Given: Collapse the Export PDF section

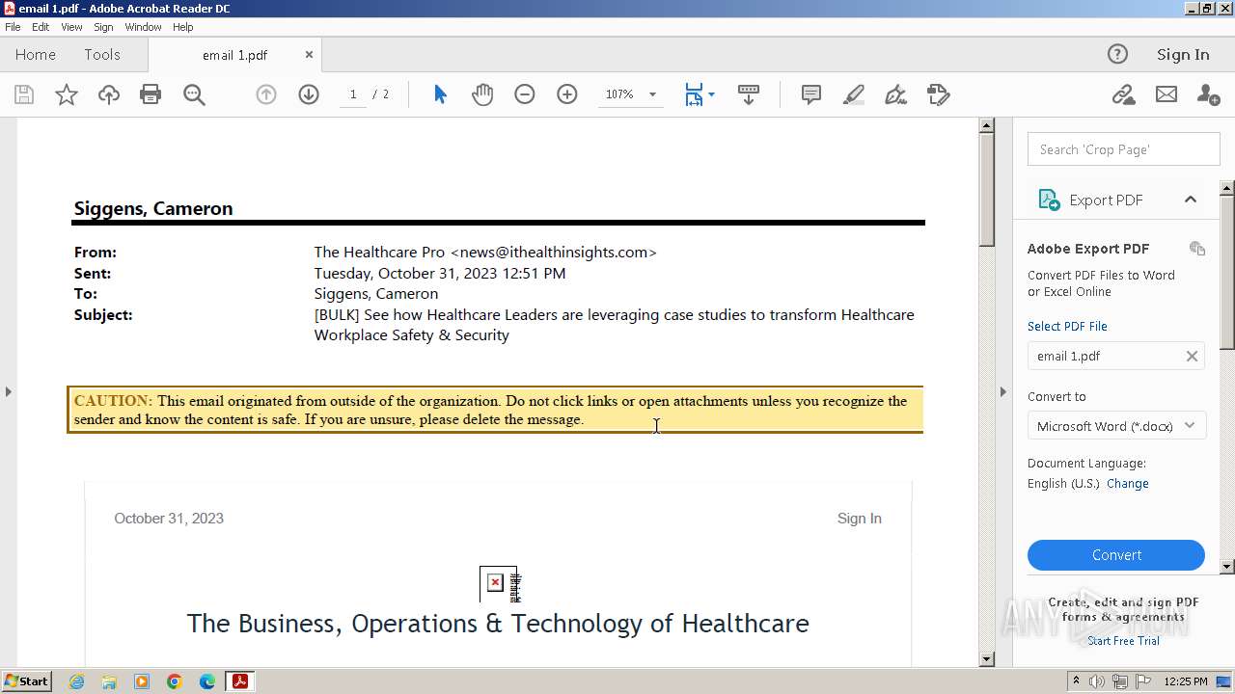Looking at the screenshot, I should point(1191,200).
